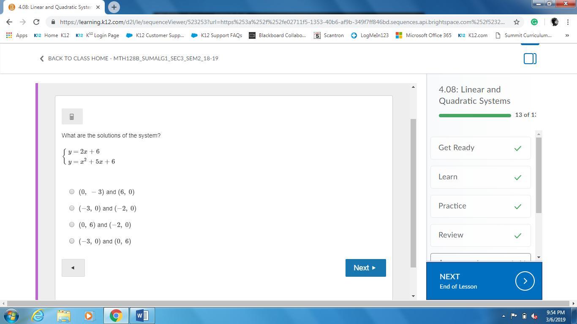Open the K12 Support FAQs bookmark

click(x=217, y=35)
